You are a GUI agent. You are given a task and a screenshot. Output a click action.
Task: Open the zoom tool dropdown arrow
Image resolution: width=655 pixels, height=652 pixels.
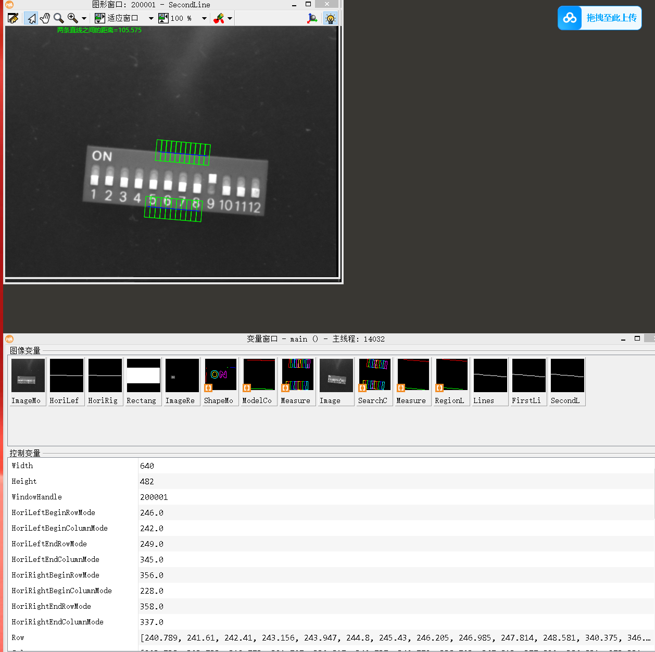(84, 18)
